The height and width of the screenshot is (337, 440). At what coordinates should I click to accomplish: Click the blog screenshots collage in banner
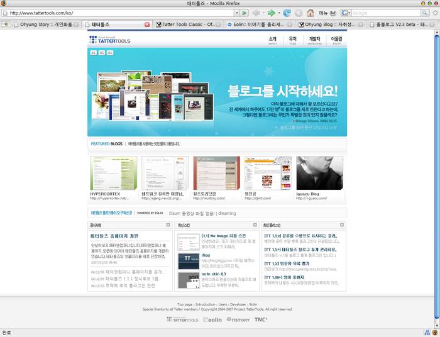click(x=153, y=96)
